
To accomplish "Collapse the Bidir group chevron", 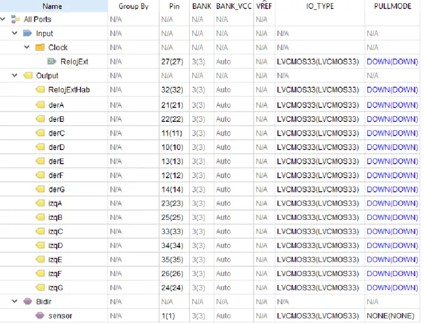I will pos(14,301).
